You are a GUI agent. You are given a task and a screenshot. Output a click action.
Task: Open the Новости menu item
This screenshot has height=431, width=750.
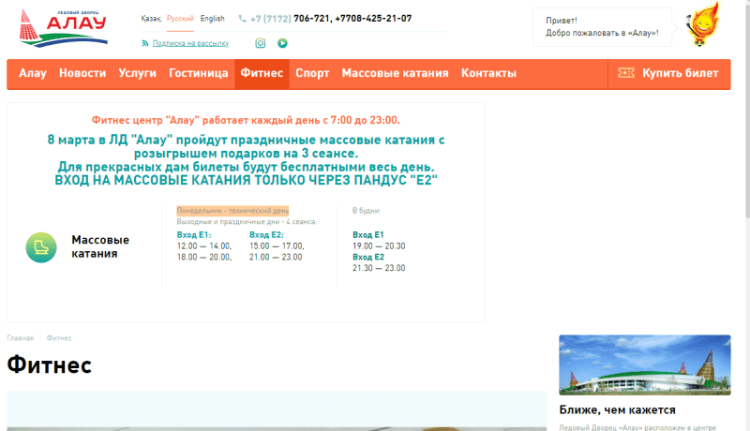pos(82,73)
